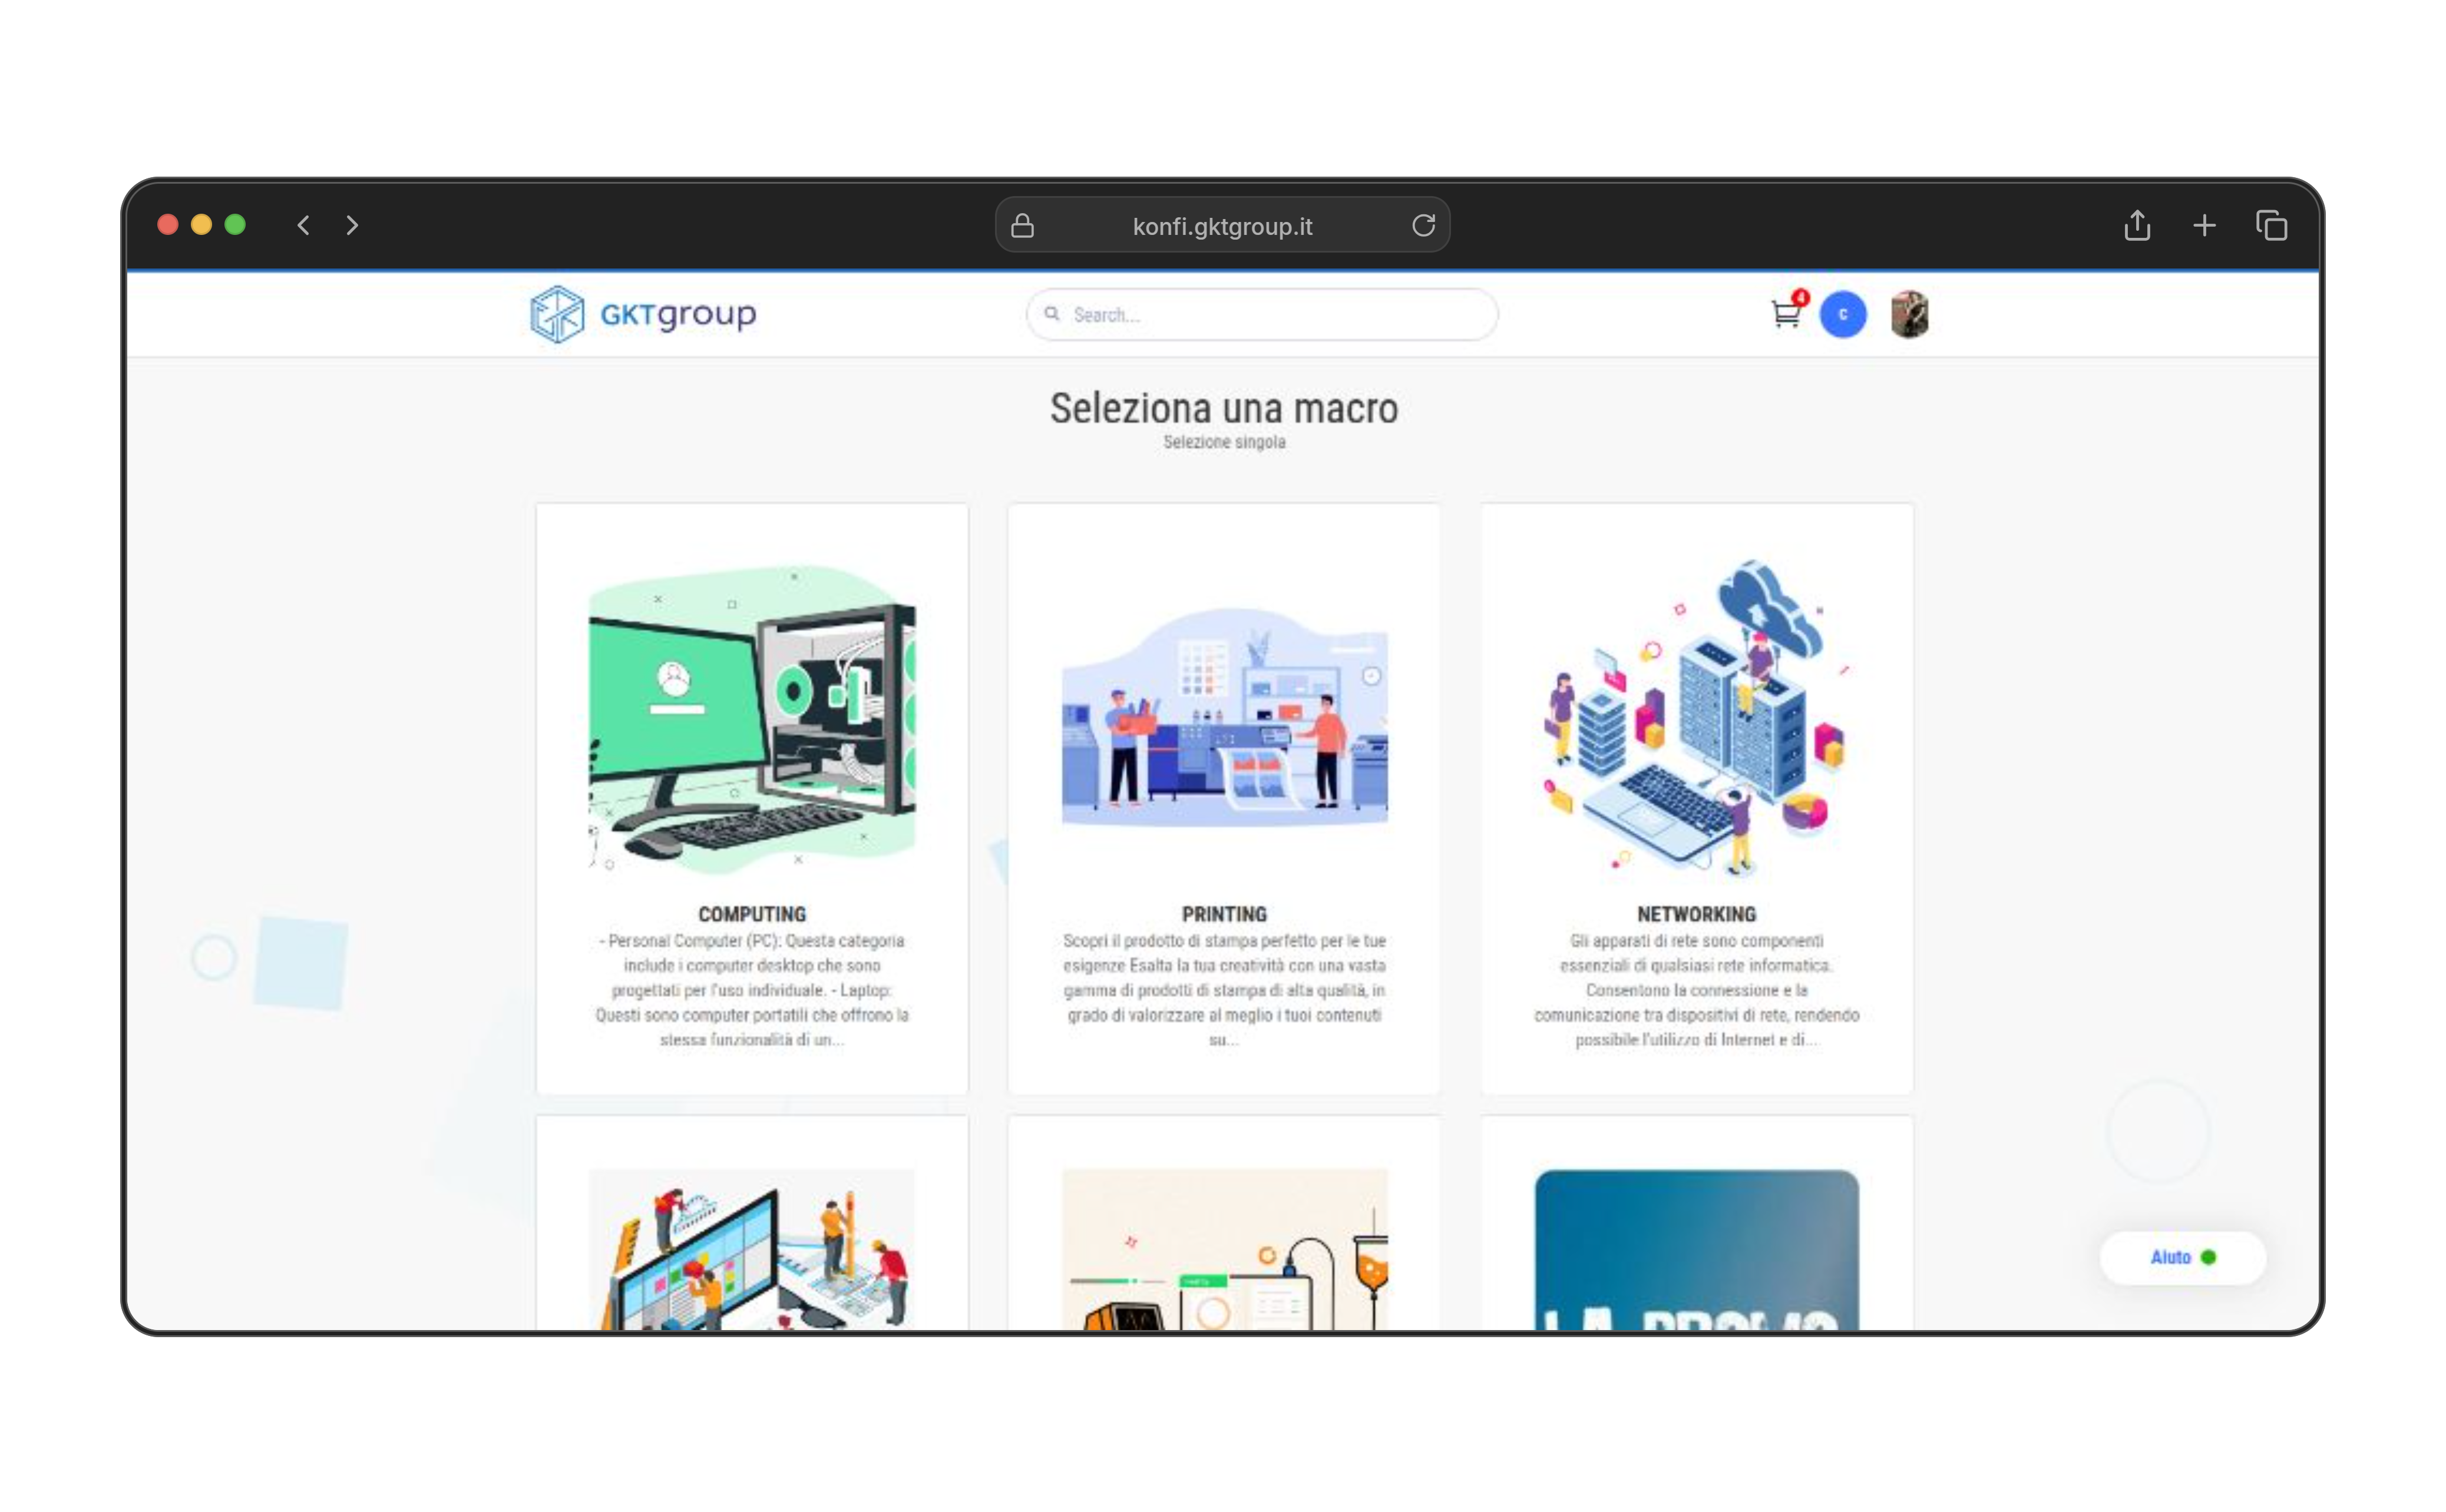The image size is (2446, 1512).
Task: Click the browser forward arrow
Action: [x=351, y=225]
